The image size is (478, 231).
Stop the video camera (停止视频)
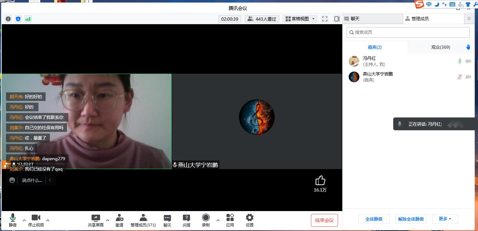pyautogui.click(x=36, y=220)
